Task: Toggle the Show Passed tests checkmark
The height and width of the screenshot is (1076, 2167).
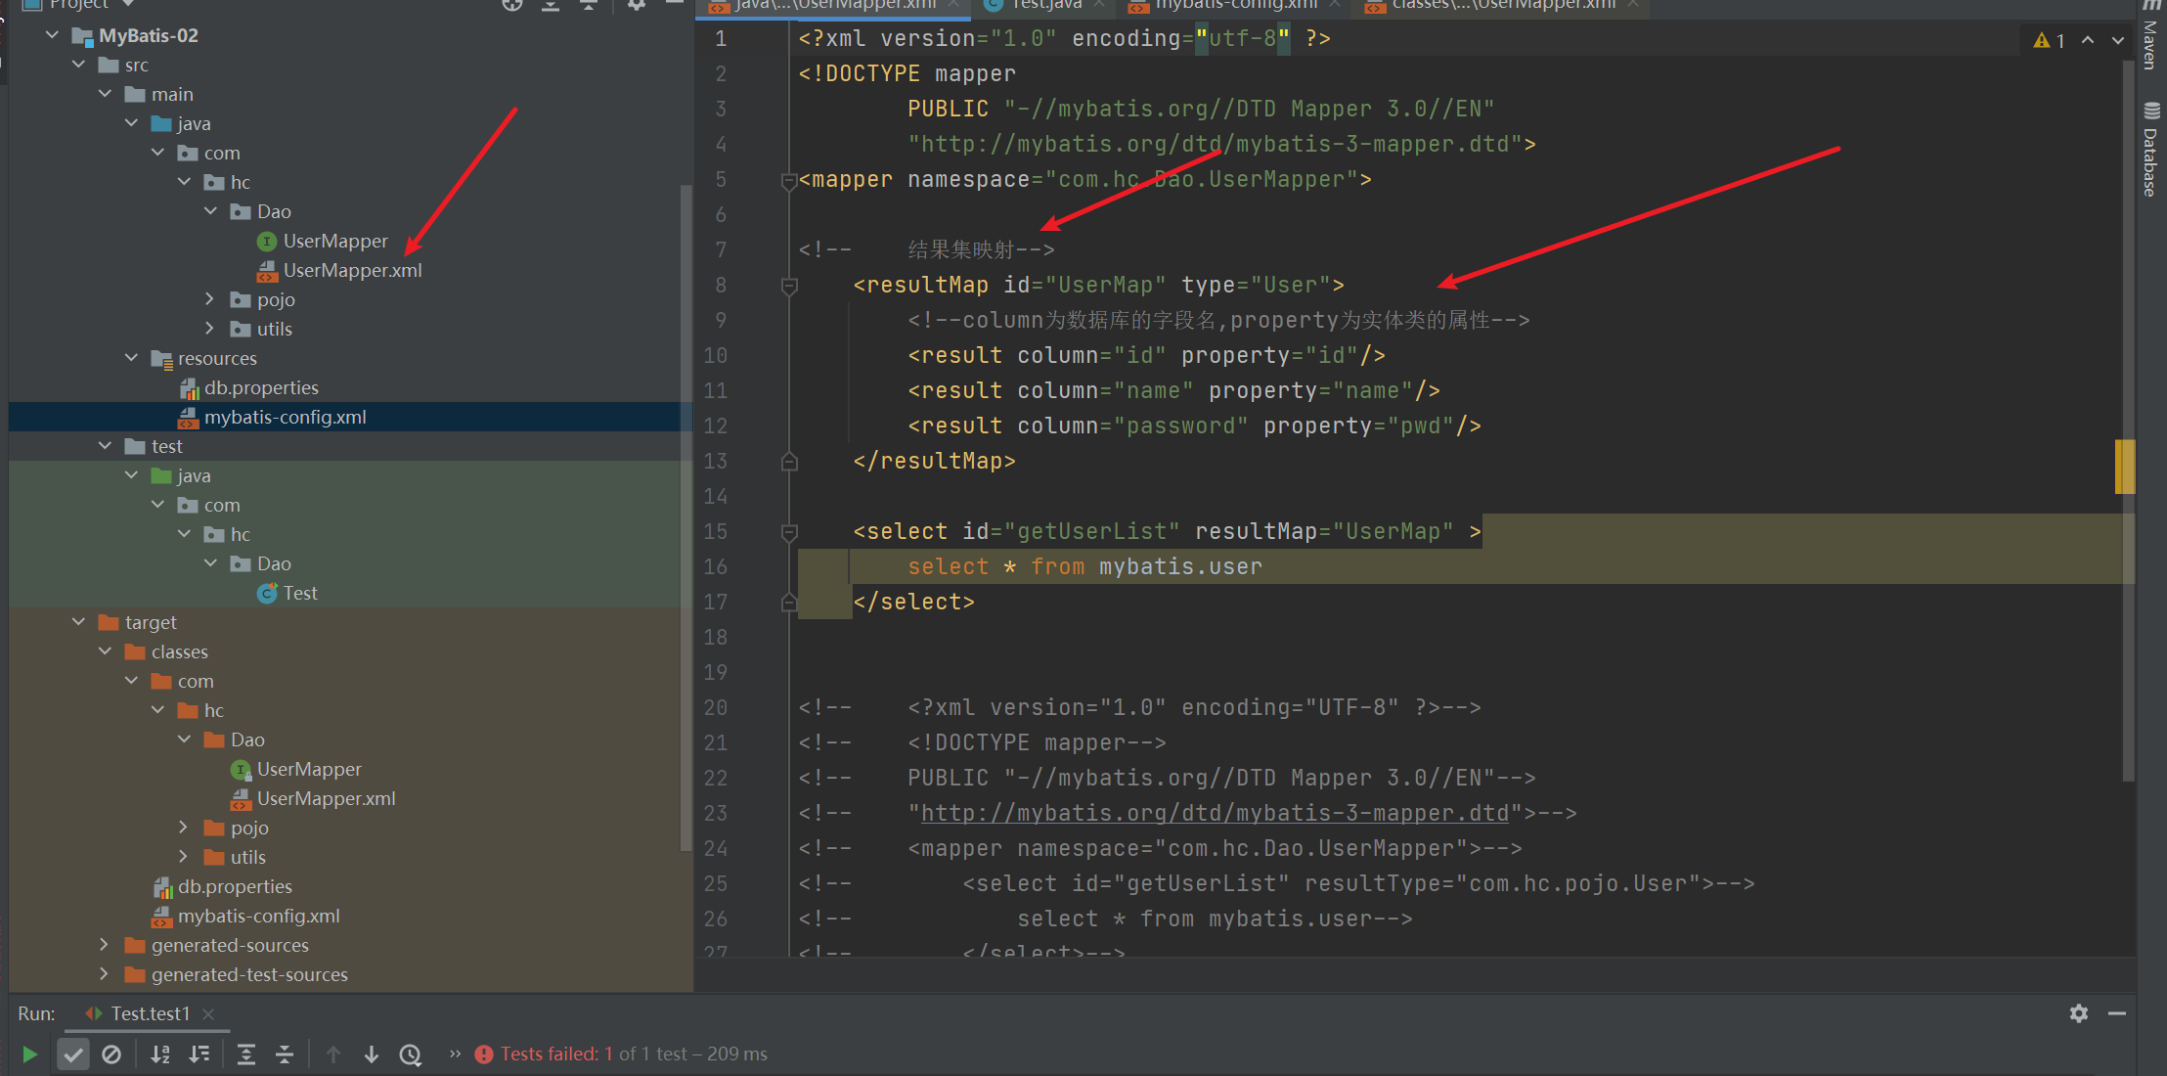Action: point(73,1054)
